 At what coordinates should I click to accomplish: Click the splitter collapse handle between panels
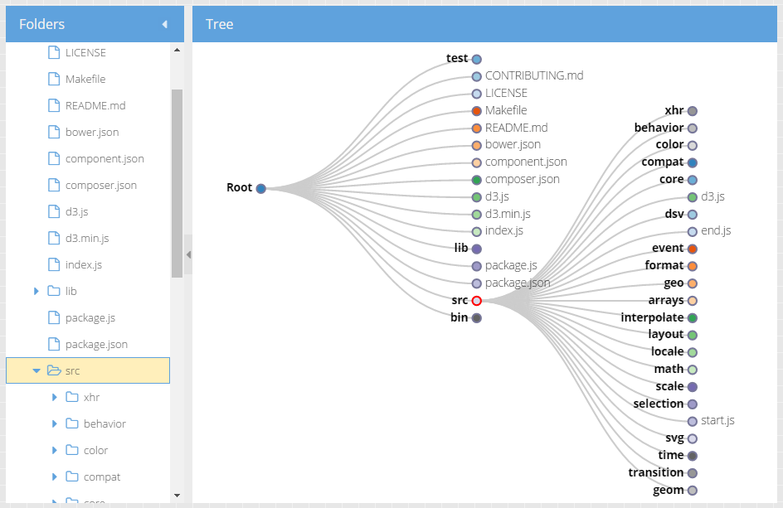[188, 254]
